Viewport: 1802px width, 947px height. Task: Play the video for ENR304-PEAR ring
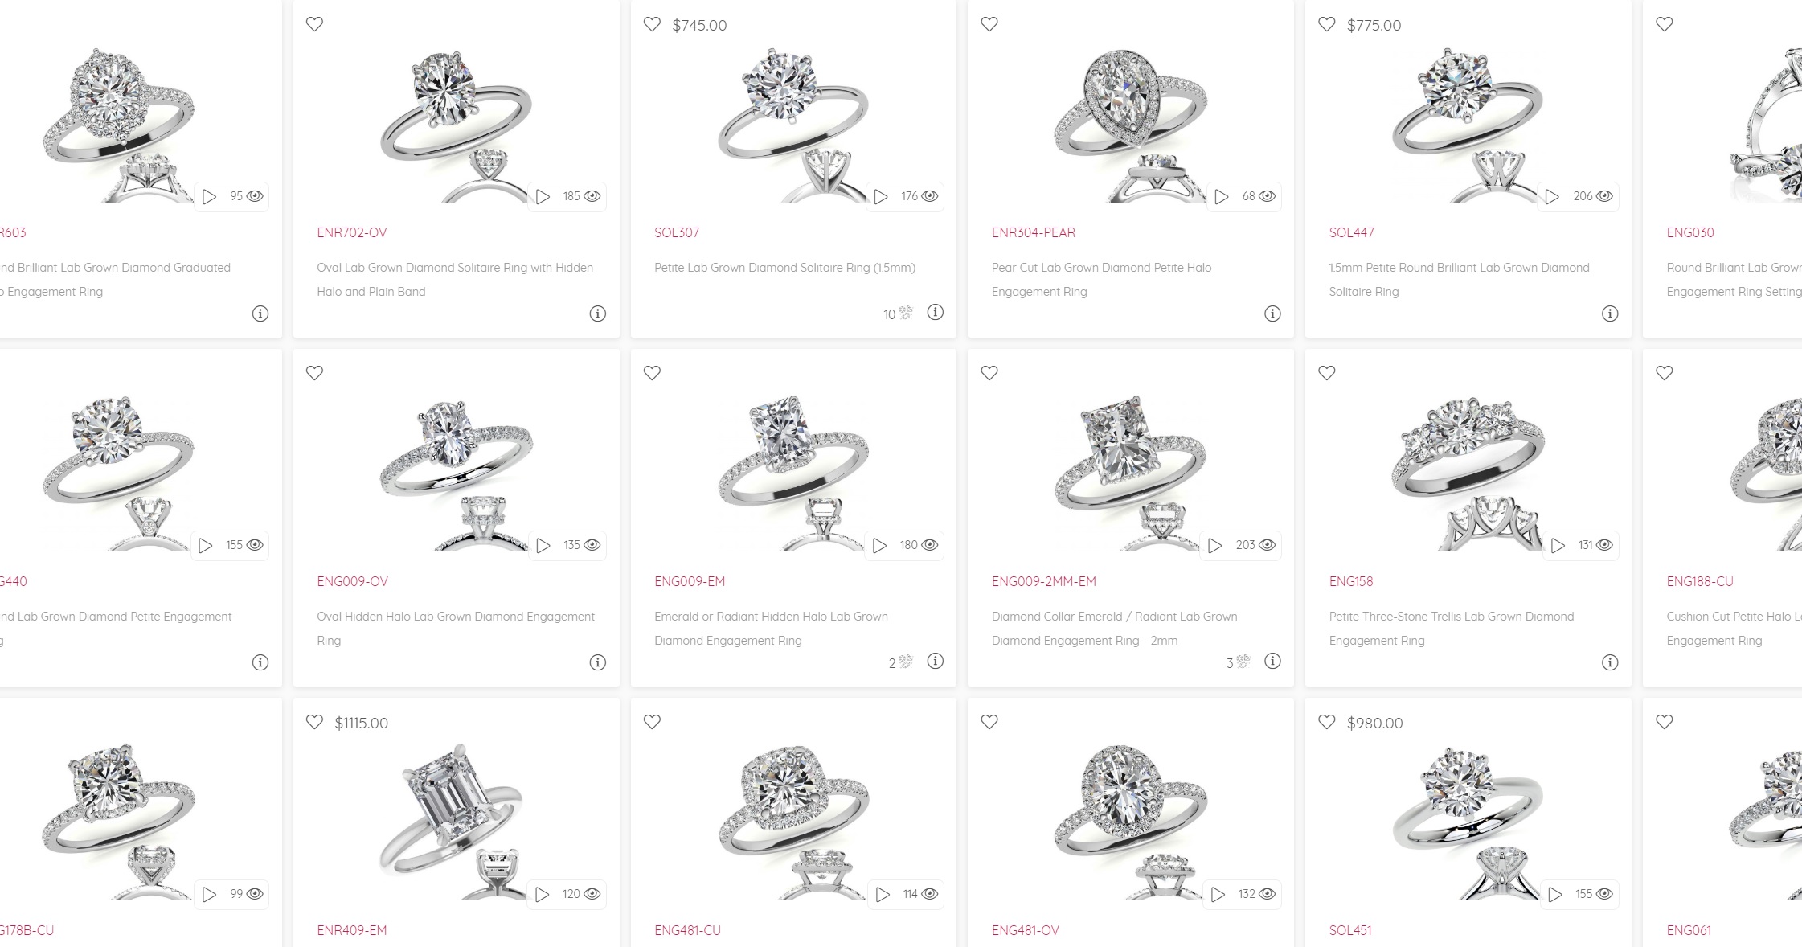tap(1221, 196)
